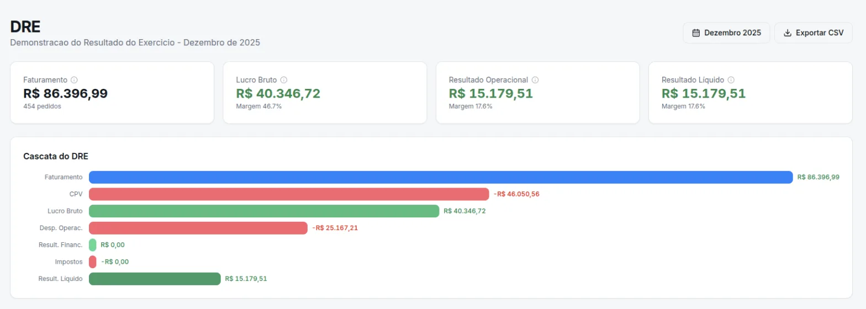Click the 'Desp. Operac.' axis label
This screenshot has width=866, height=309.
click(61, 228)
